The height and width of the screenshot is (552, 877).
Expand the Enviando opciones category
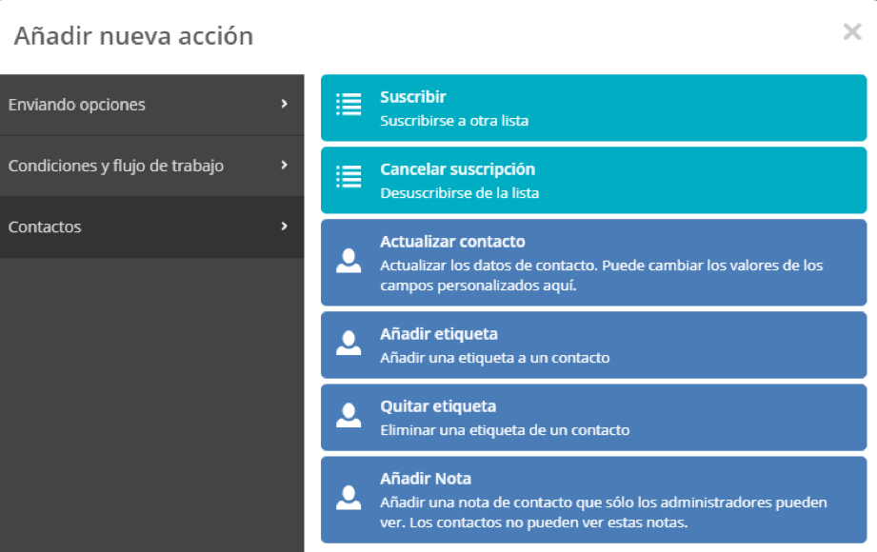(152, 105)
